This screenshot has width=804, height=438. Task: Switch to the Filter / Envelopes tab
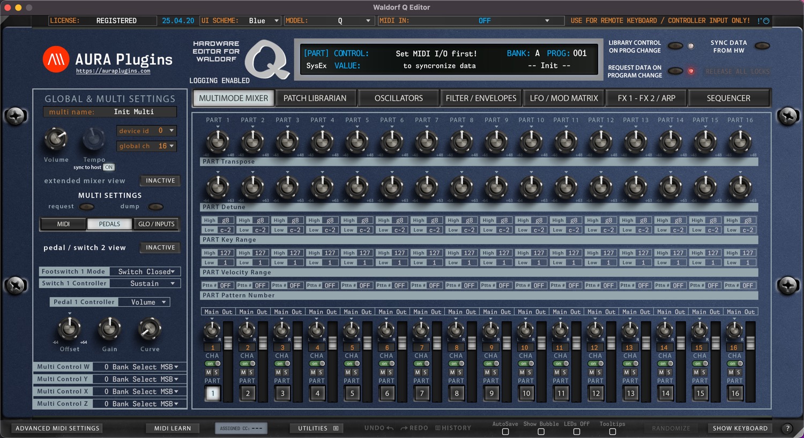pyautogui.click(x=481, y=98)
